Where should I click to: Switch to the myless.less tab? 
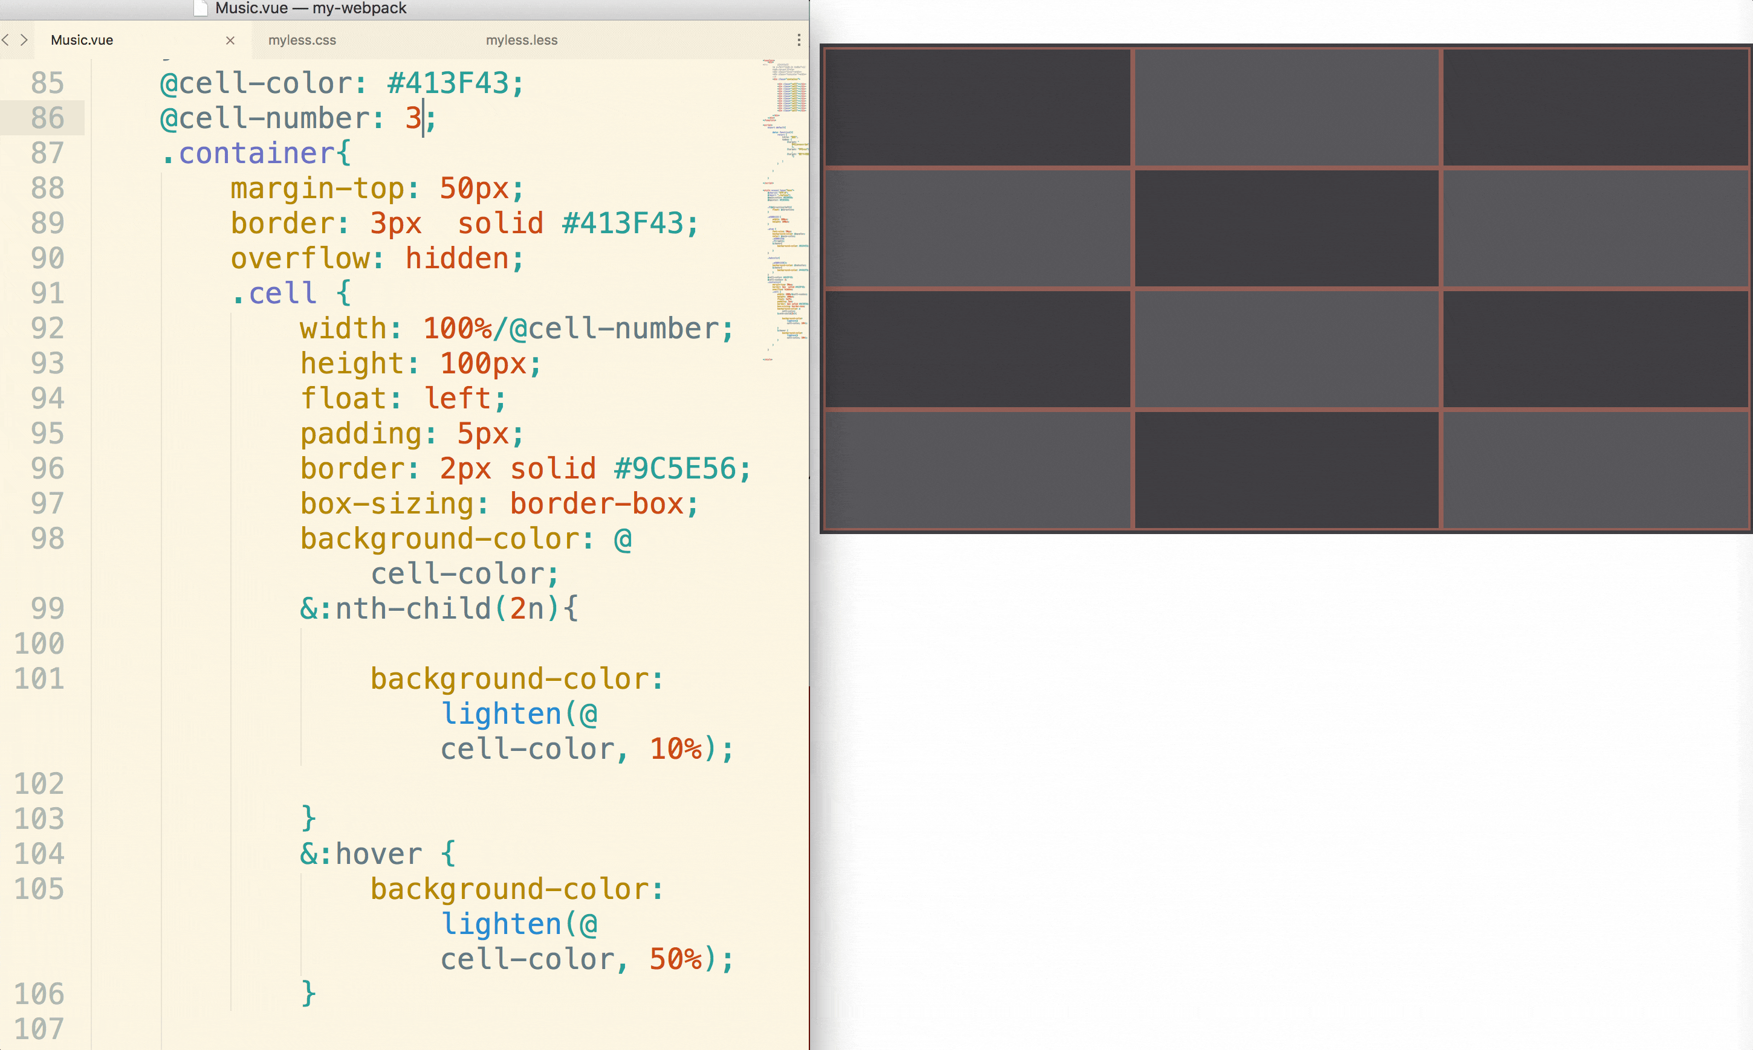[x=522, y=40]
